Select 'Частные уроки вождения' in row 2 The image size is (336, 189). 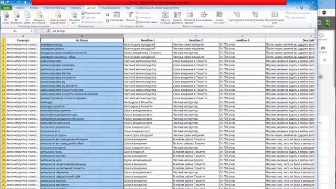(196, 44)
